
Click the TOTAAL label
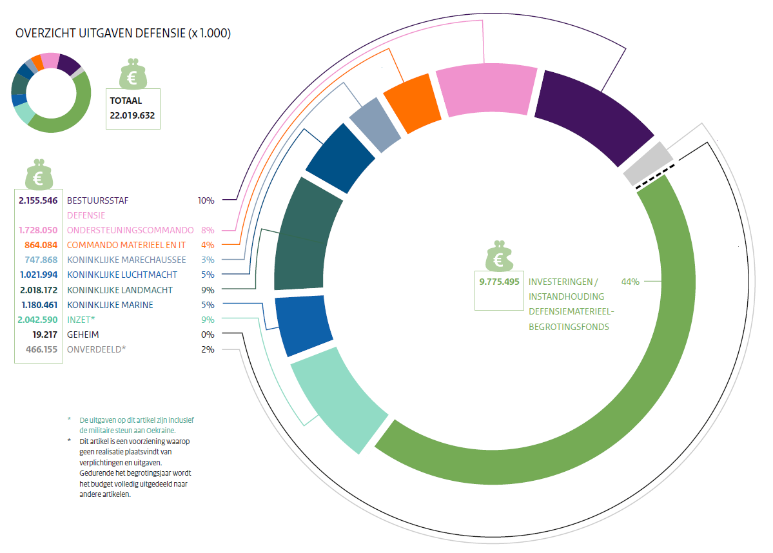pos(126,101)
